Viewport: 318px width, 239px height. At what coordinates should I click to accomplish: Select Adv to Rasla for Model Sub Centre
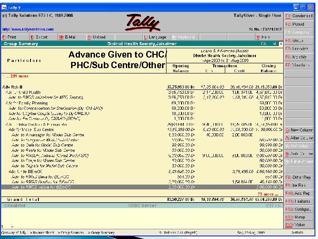pos(142,150)
